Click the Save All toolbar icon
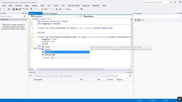The height and width of the screenshot is (102, 182). pyautogui.click(x=20, y=9)
